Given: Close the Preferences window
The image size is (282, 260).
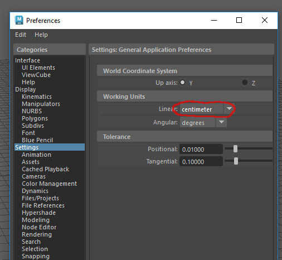Looking at the screenshot, I should pos(265,20).
